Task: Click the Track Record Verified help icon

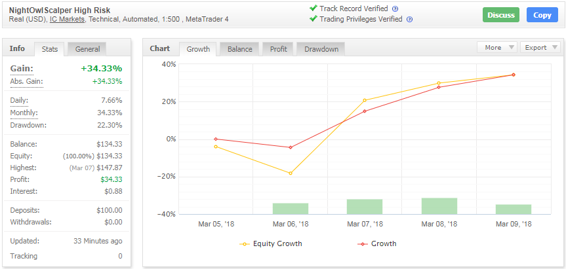Action: pyautogui.click(x=395, y=9)
